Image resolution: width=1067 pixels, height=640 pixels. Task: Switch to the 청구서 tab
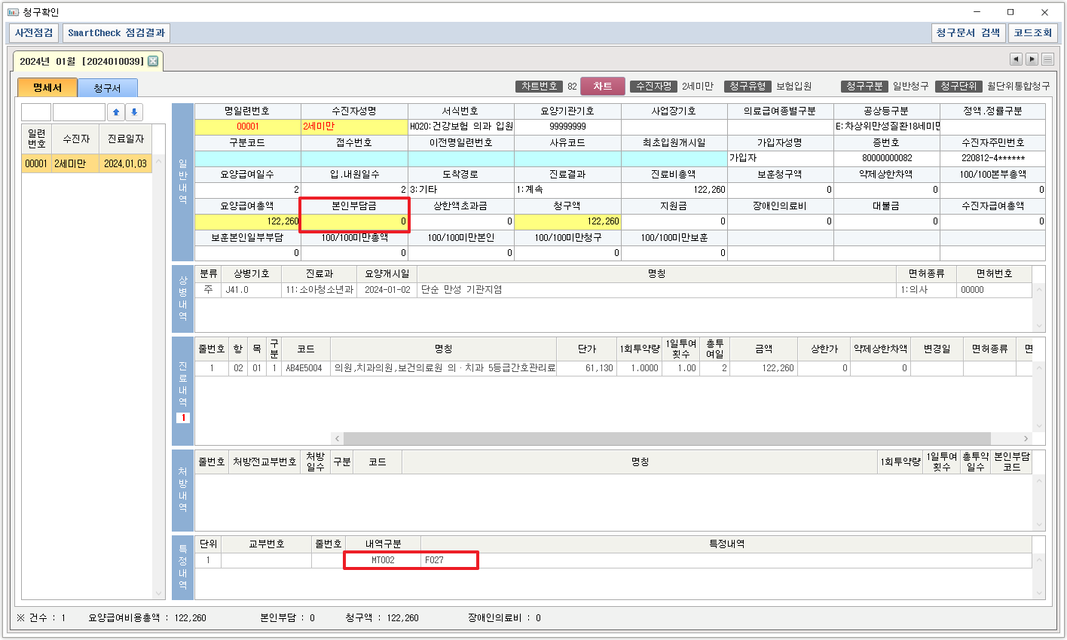[x=107, y=88]
